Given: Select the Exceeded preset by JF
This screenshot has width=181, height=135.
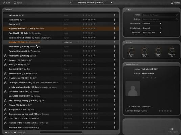Looking at the screenshot, I should click(61, 15).
